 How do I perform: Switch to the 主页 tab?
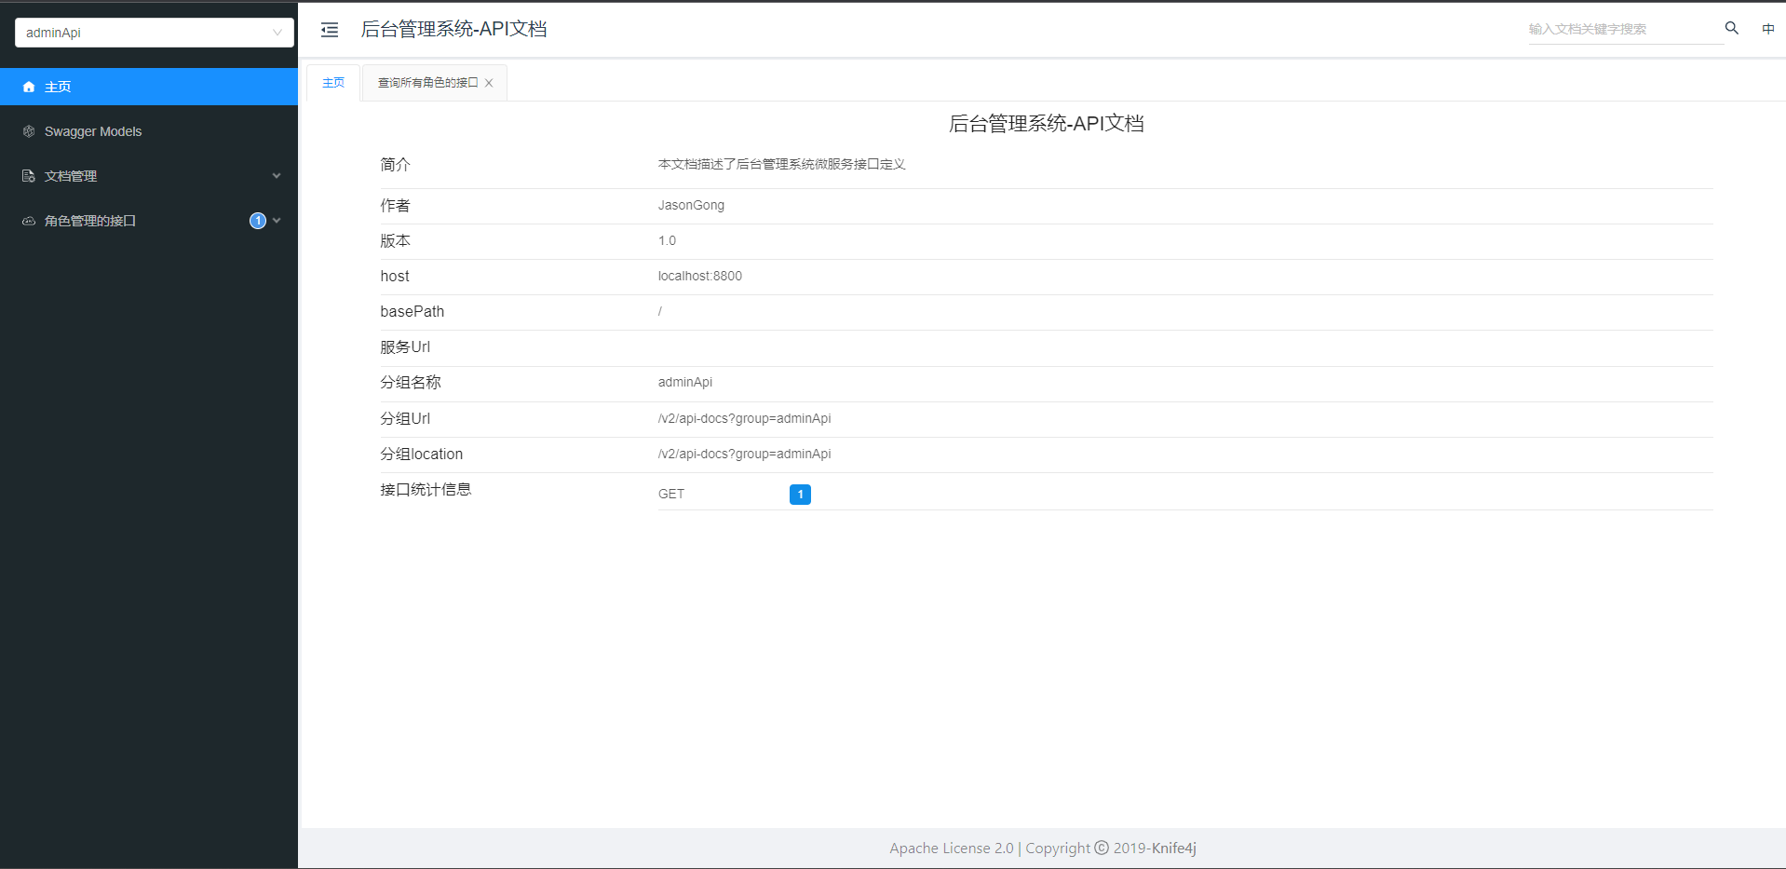[x=333, y=83]
